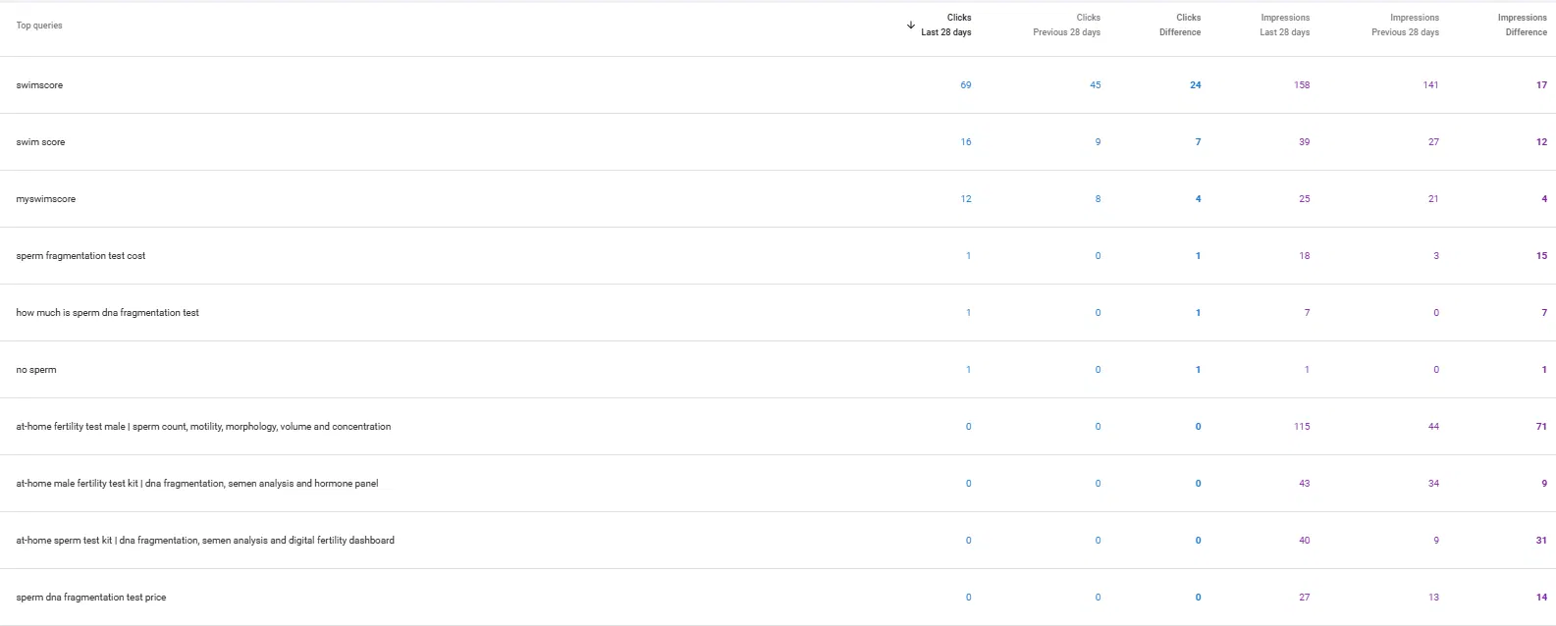Open the 'myswimscore' query row
Image resolution: width=1556 pixels, height=626 pixels.
click(778, 199)
